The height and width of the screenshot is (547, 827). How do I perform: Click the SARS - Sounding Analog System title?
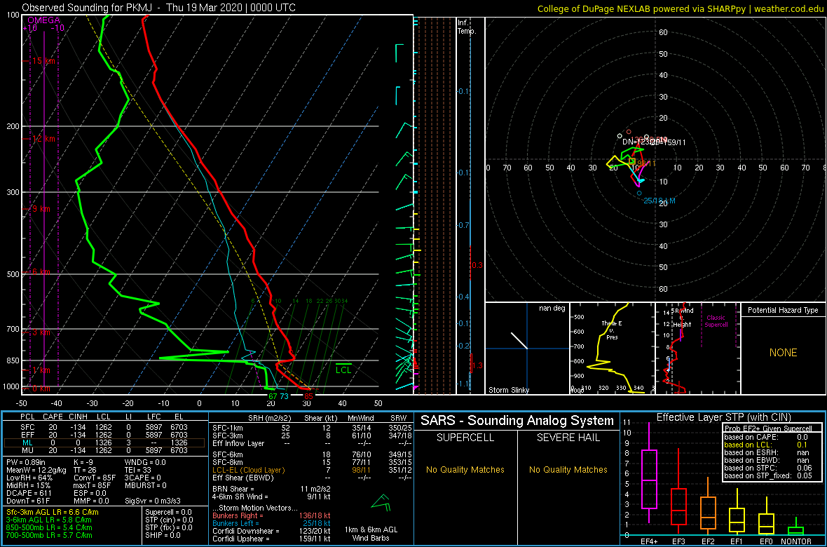tap(517, 421)
